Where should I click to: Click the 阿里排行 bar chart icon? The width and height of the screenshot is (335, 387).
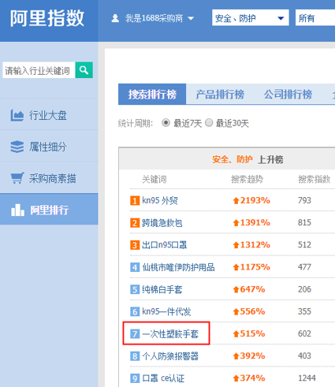17,210
